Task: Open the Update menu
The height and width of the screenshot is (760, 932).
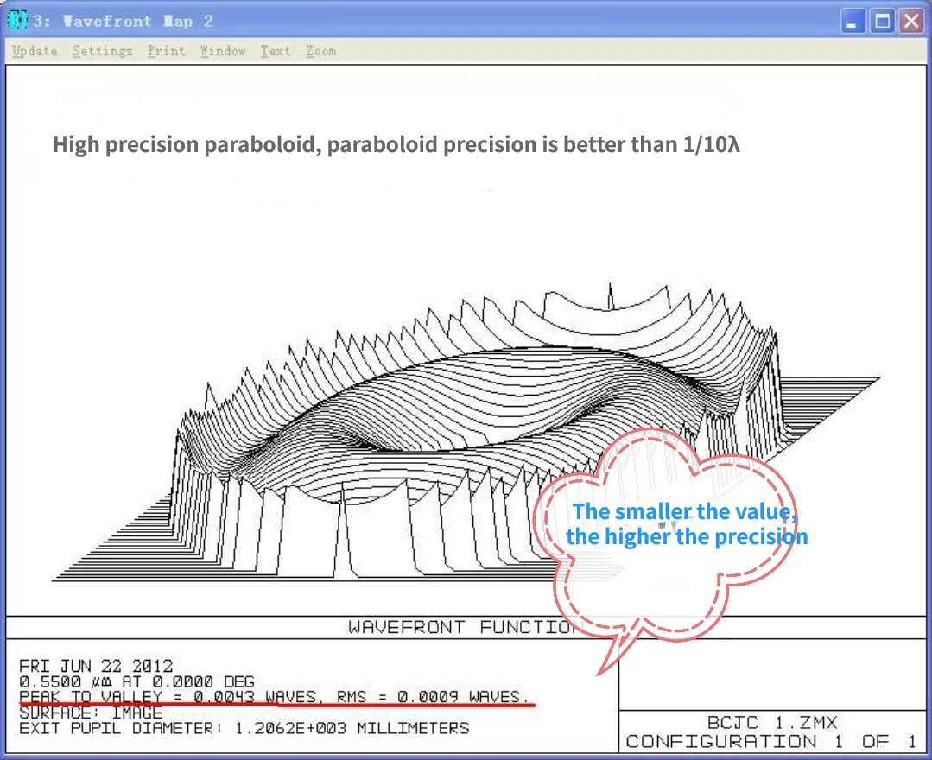Action: pos(35,51)
